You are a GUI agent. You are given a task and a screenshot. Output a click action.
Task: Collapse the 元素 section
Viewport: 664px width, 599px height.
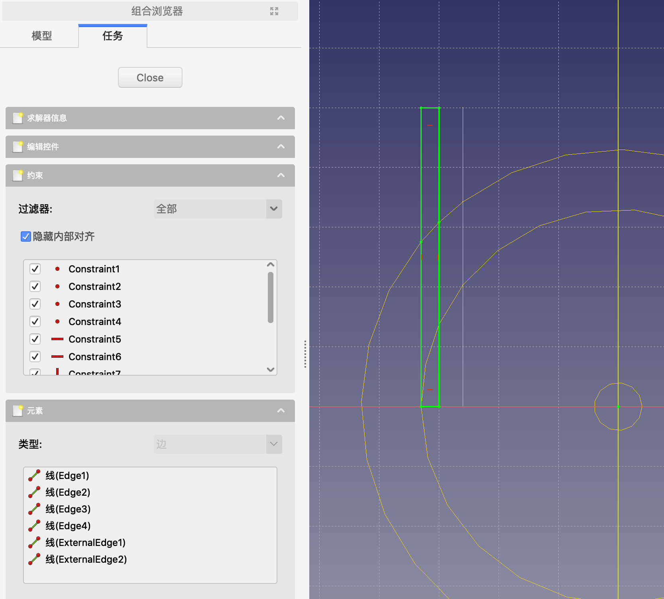click(x=281, y=411)
